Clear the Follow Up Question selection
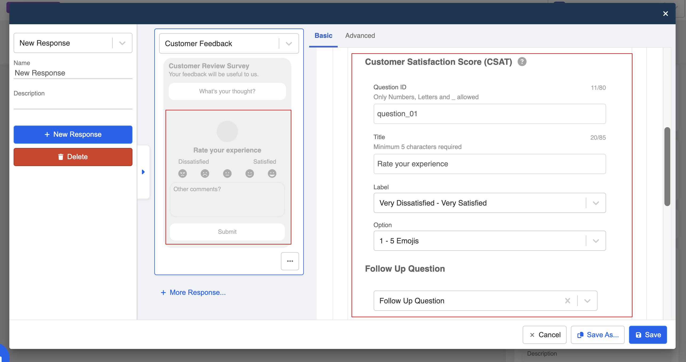Screen dimensions: 686x362 click(568, 301)
